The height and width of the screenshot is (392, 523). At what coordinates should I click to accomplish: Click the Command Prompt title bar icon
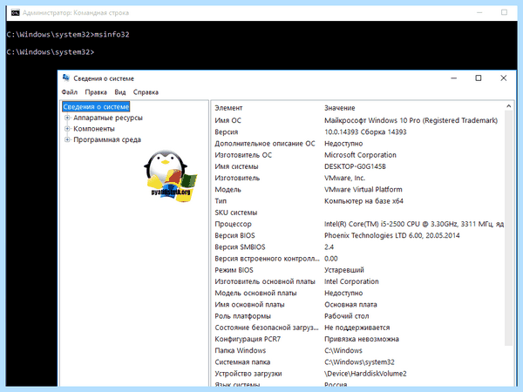point(15,13)
